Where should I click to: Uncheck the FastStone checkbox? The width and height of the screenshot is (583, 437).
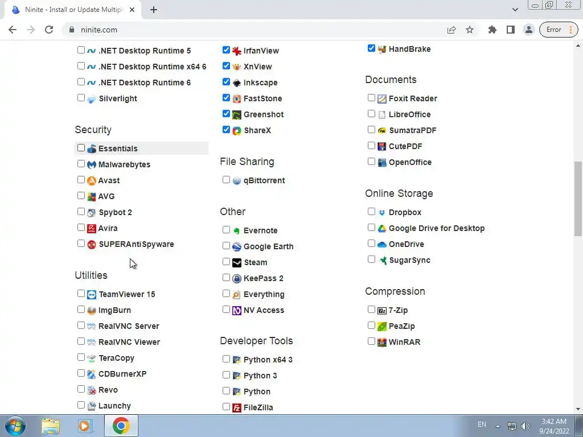(x=226, y=98)
